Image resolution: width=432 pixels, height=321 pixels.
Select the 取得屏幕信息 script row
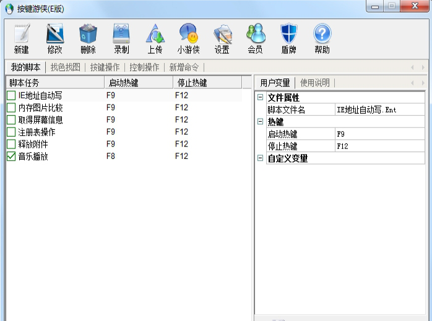click(124, 120)
